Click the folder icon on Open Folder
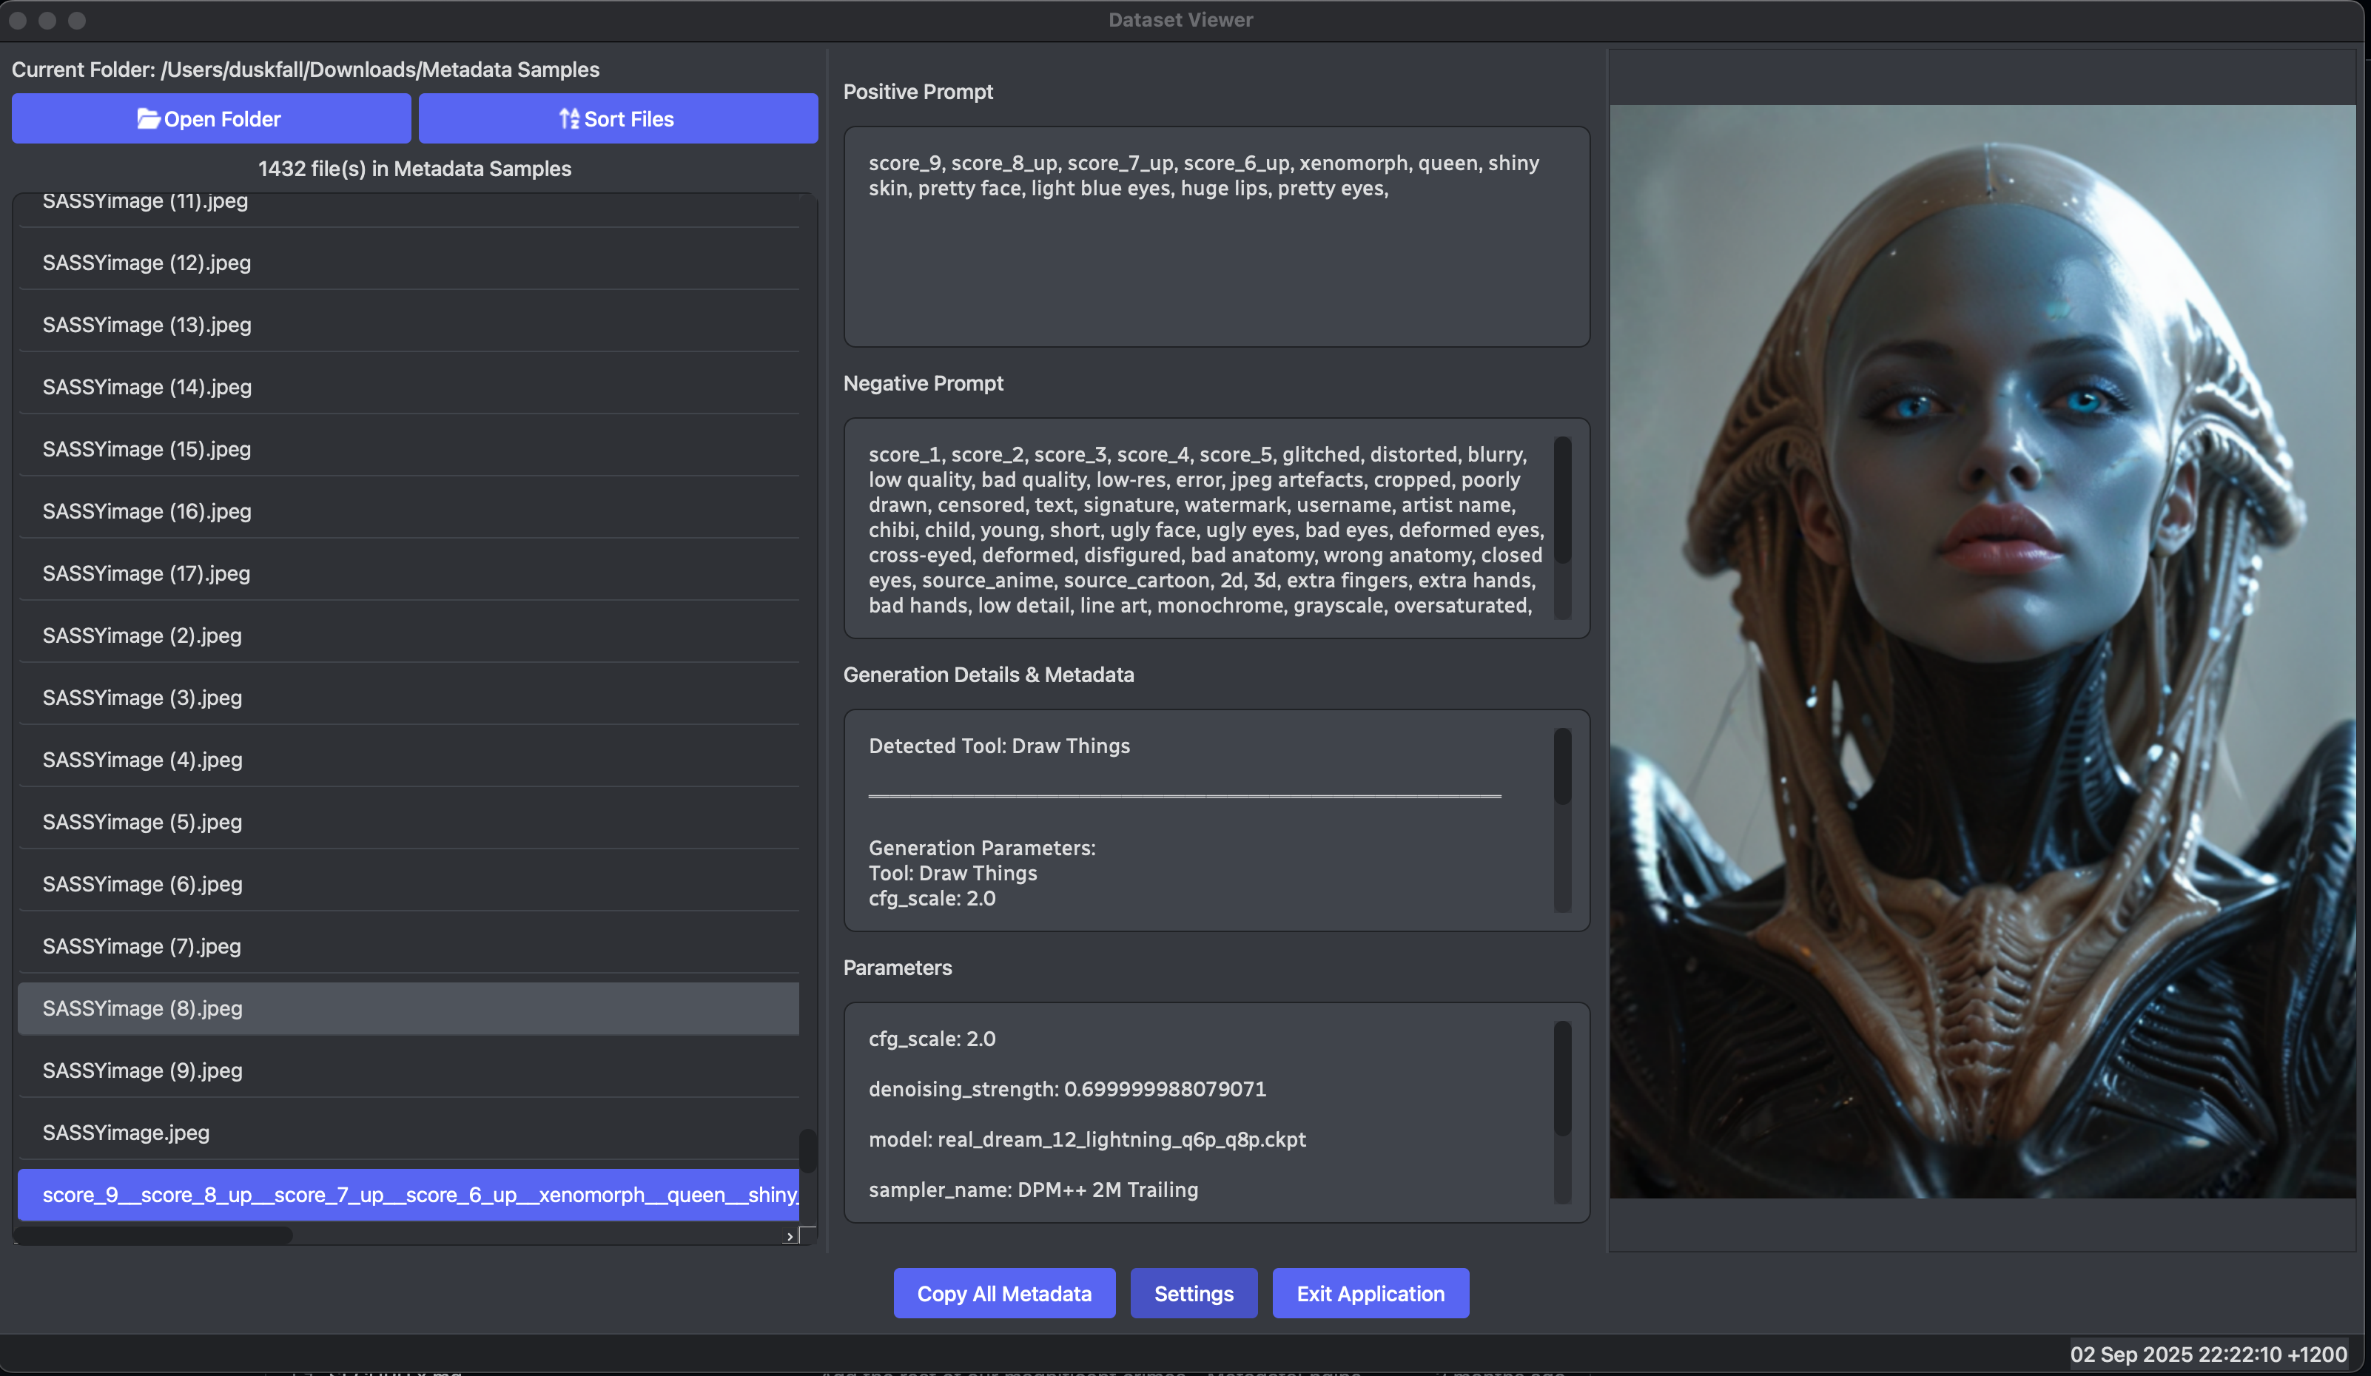This screenshot has height=1376, width=2371. [148, 118]
